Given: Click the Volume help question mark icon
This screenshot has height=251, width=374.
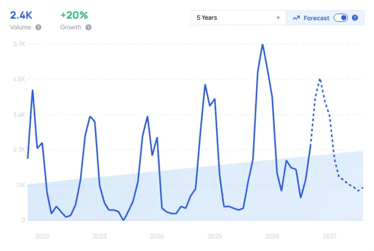Looking at the screenshot, I should coord(38,27).
